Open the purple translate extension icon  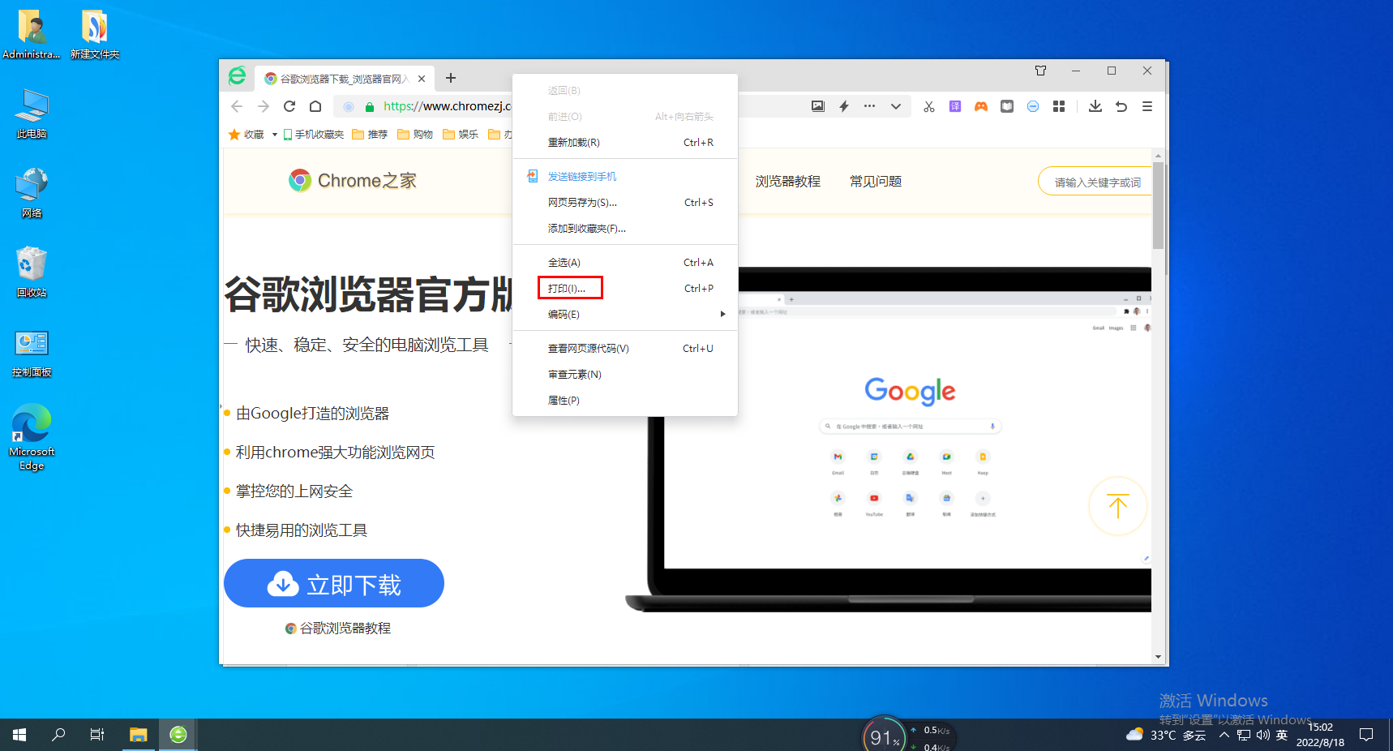(x=955, y=106)
